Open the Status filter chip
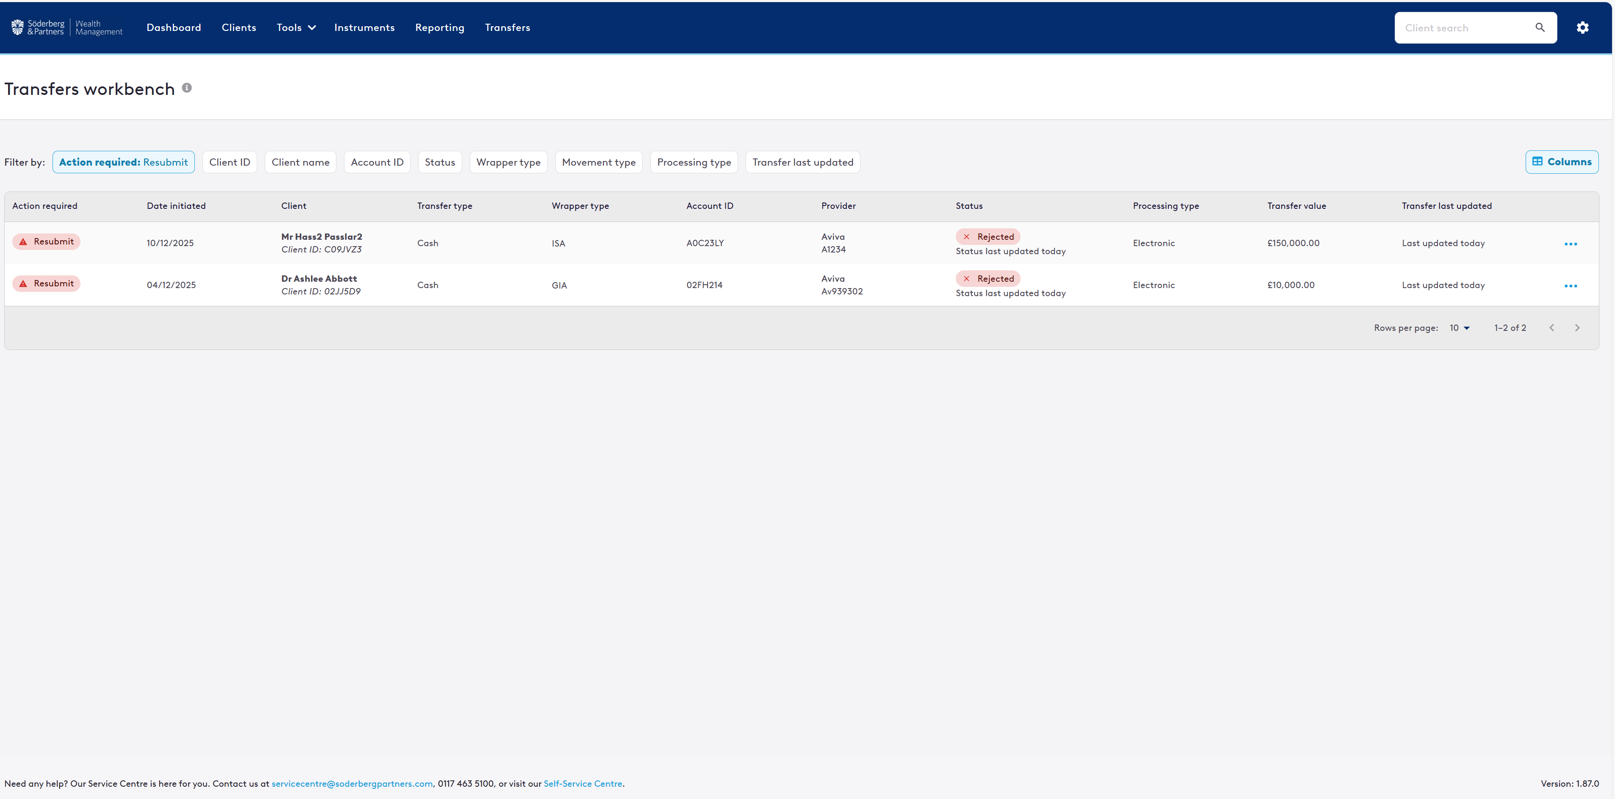 (439, 162)
